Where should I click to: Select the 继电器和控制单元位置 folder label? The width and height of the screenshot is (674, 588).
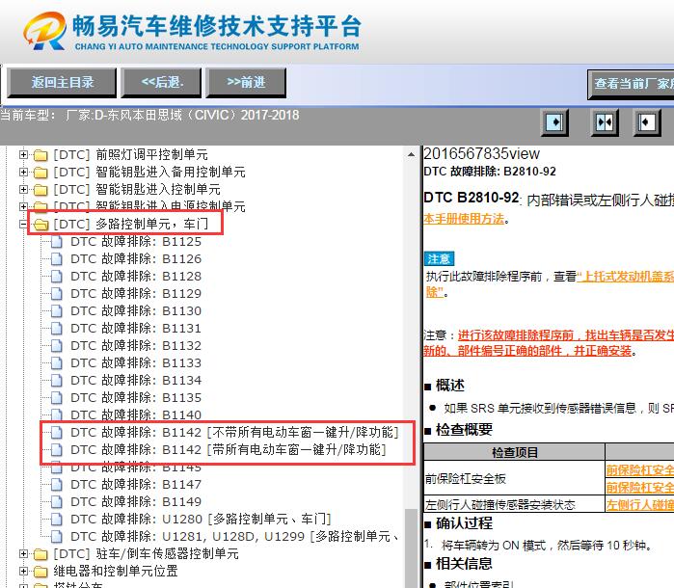[116, 572]
